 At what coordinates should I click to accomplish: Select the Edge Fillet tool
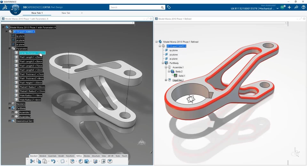(72, 161)
